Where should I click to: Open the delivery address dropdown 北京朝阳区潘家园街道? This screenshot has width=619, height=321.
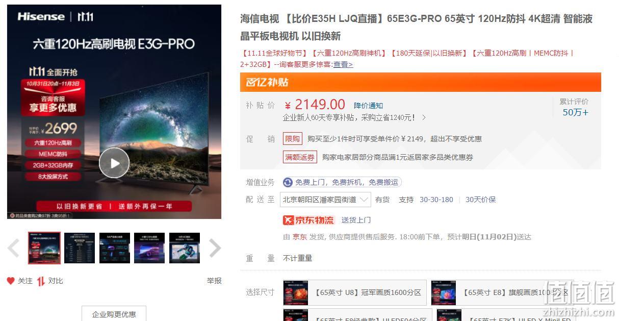(x=326, y=200)
